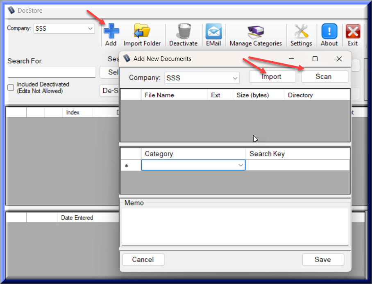Click the blue plus Add icon

111,31
